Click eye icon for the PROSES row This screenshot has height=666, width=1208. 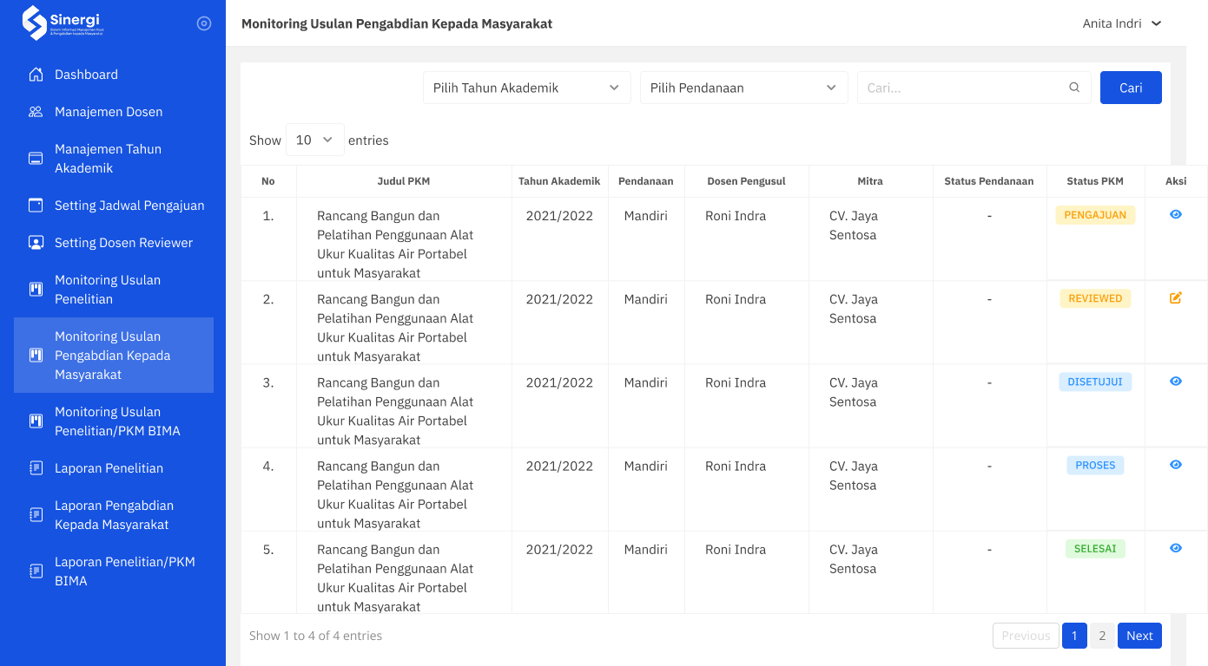click(x=1176, y=465)
